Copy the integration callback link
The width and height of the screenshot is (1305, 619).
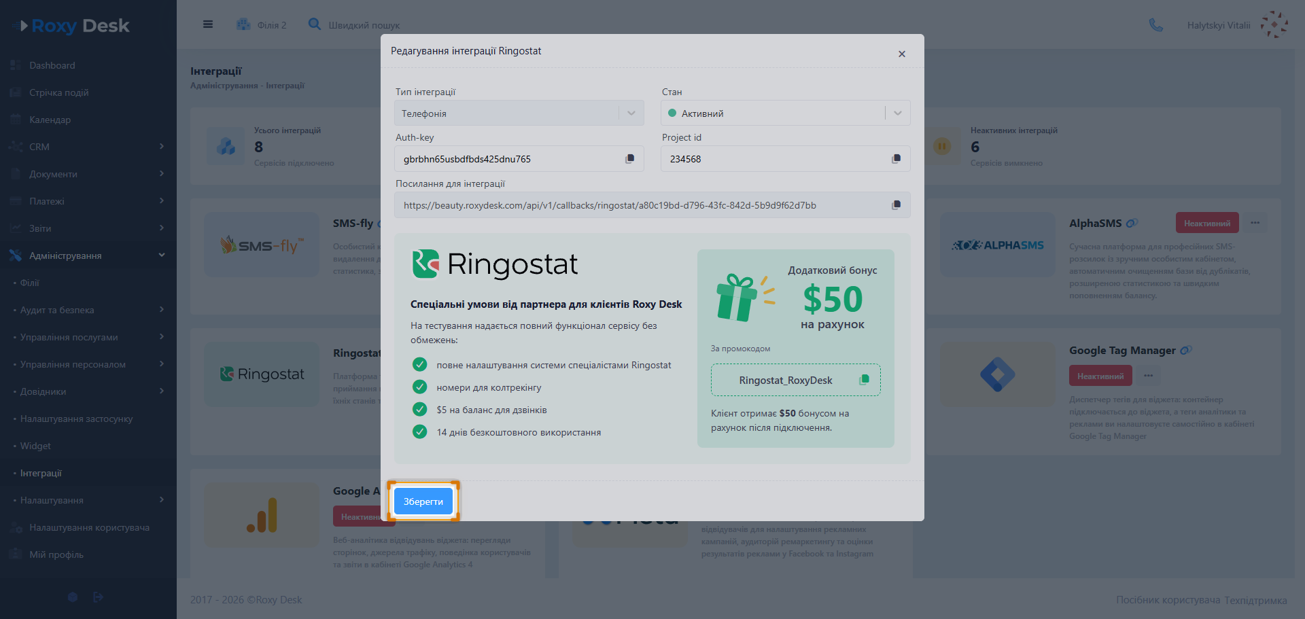point(897,205)
